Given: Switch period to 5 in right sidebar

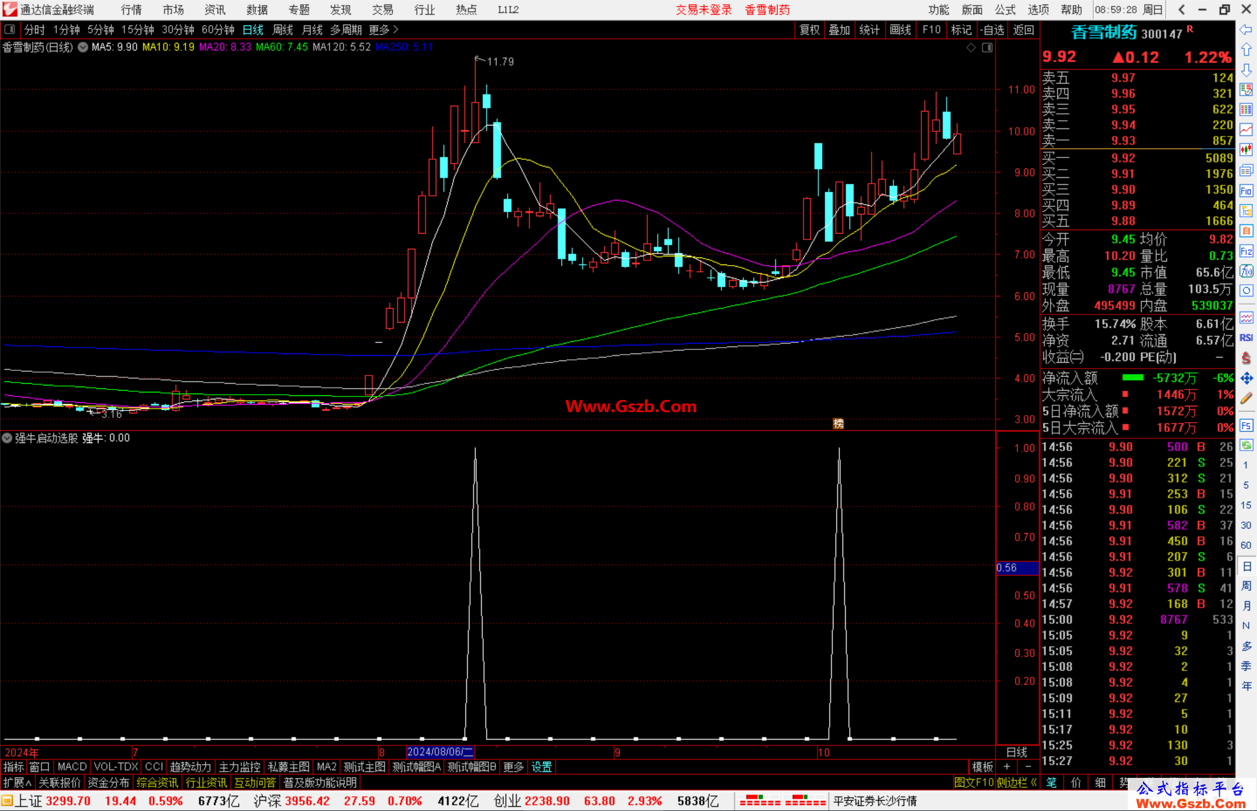Looking at the screenshot, I should coord(1245,485).
